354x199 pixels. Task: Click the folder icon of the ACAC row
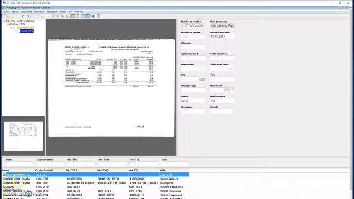[x=4, y=187]
